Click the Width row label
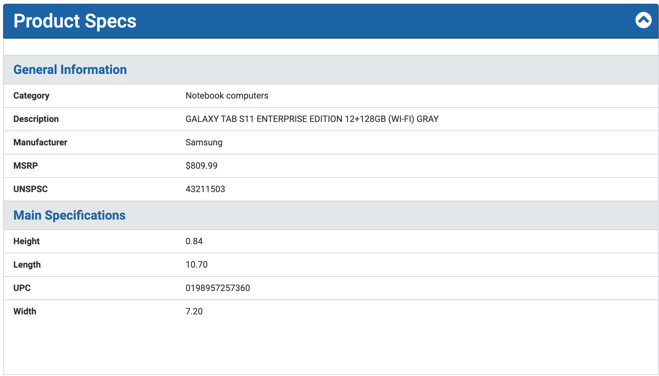Screen dimensions: 659x376 click(25, 311)
